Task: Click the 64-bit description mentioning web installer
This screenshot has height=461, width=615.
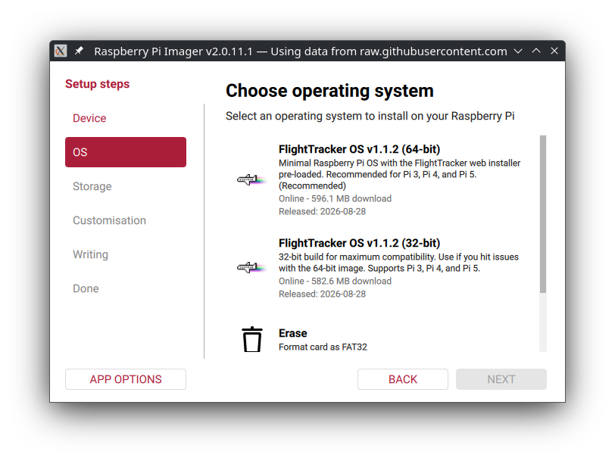Action: (x=399, y=174)
